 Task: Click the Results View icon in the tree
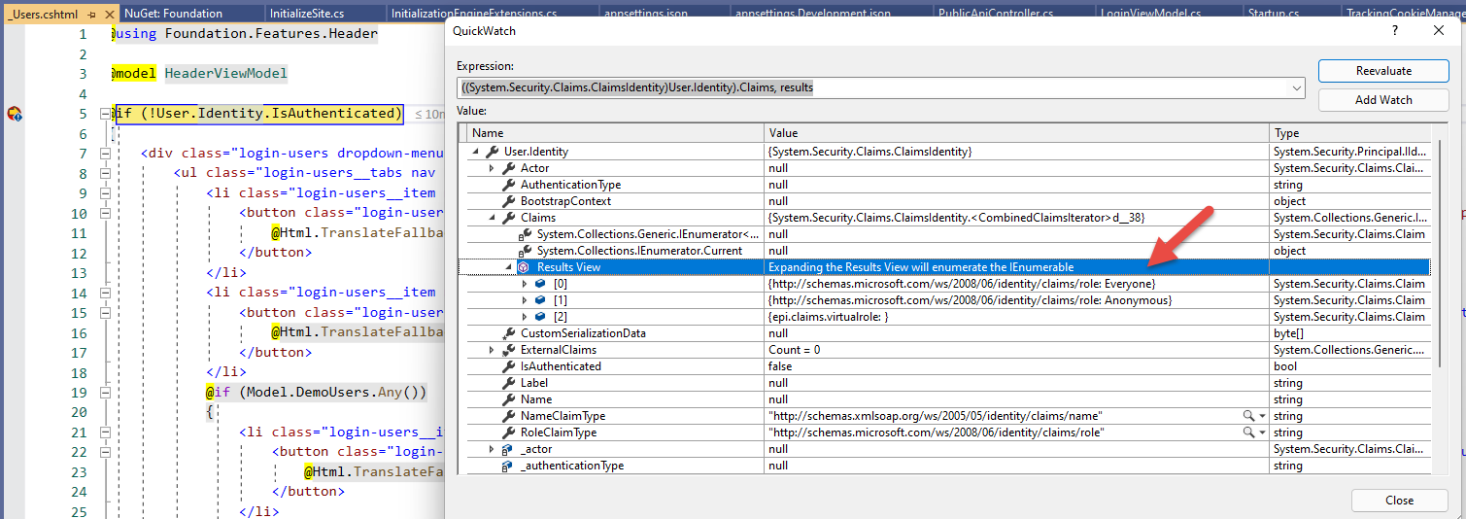coord(523,267)
